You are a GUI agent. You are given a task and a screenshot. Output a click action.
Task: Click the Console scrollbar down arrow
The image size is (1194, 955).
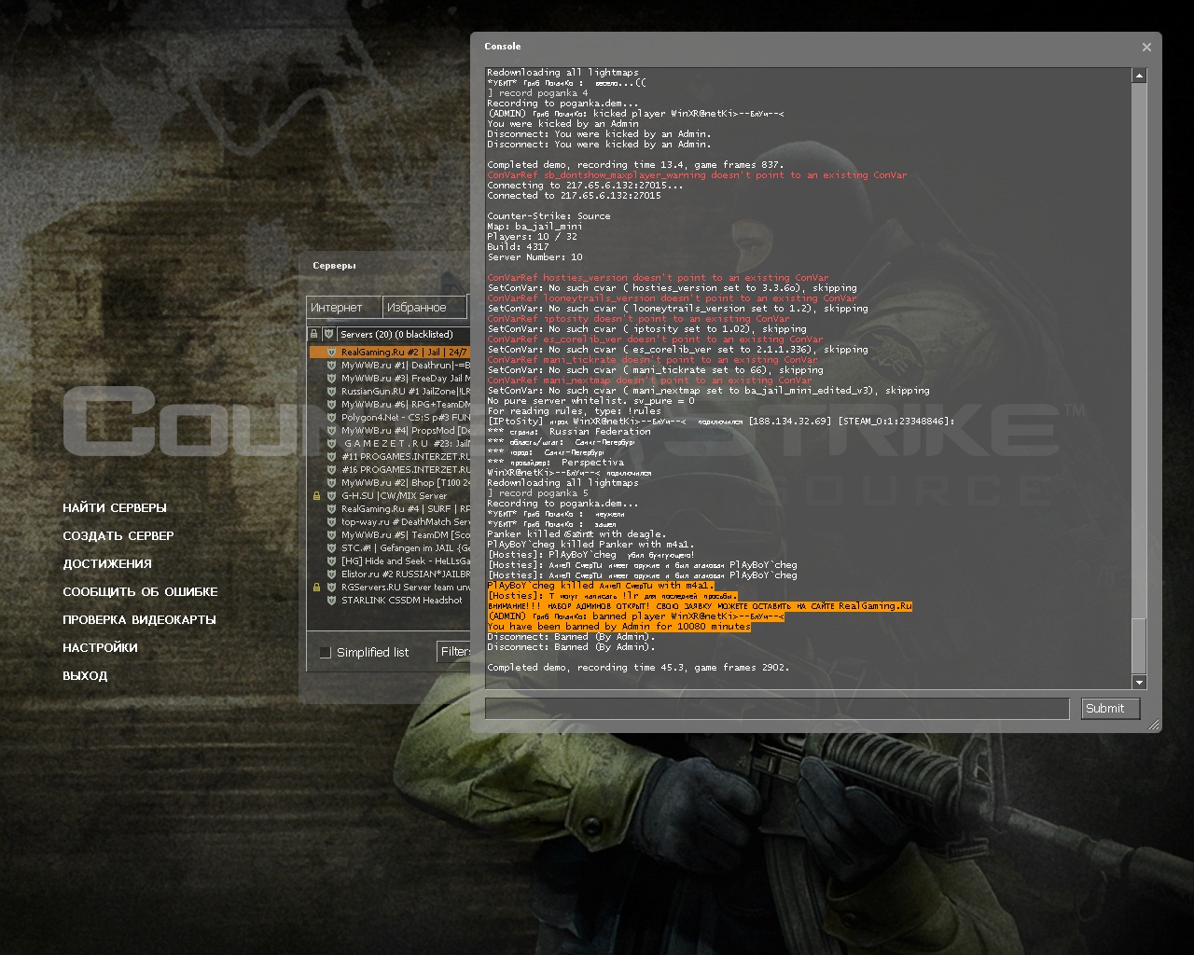click(1139, 683)
